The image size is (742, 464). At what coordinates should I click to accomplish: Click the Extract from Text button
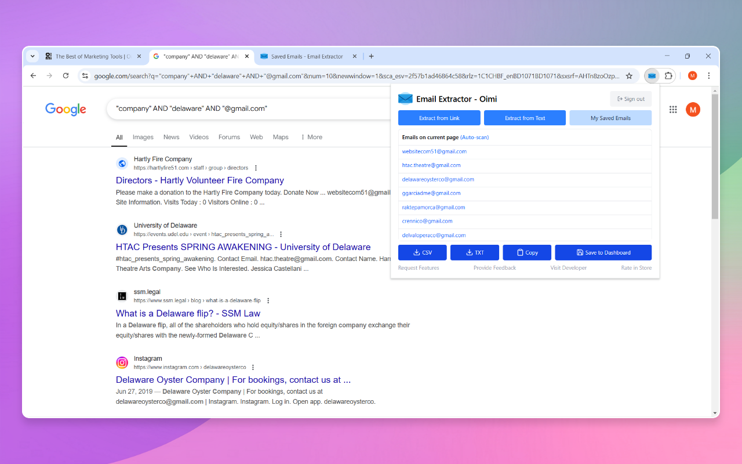tap(525, 118)
